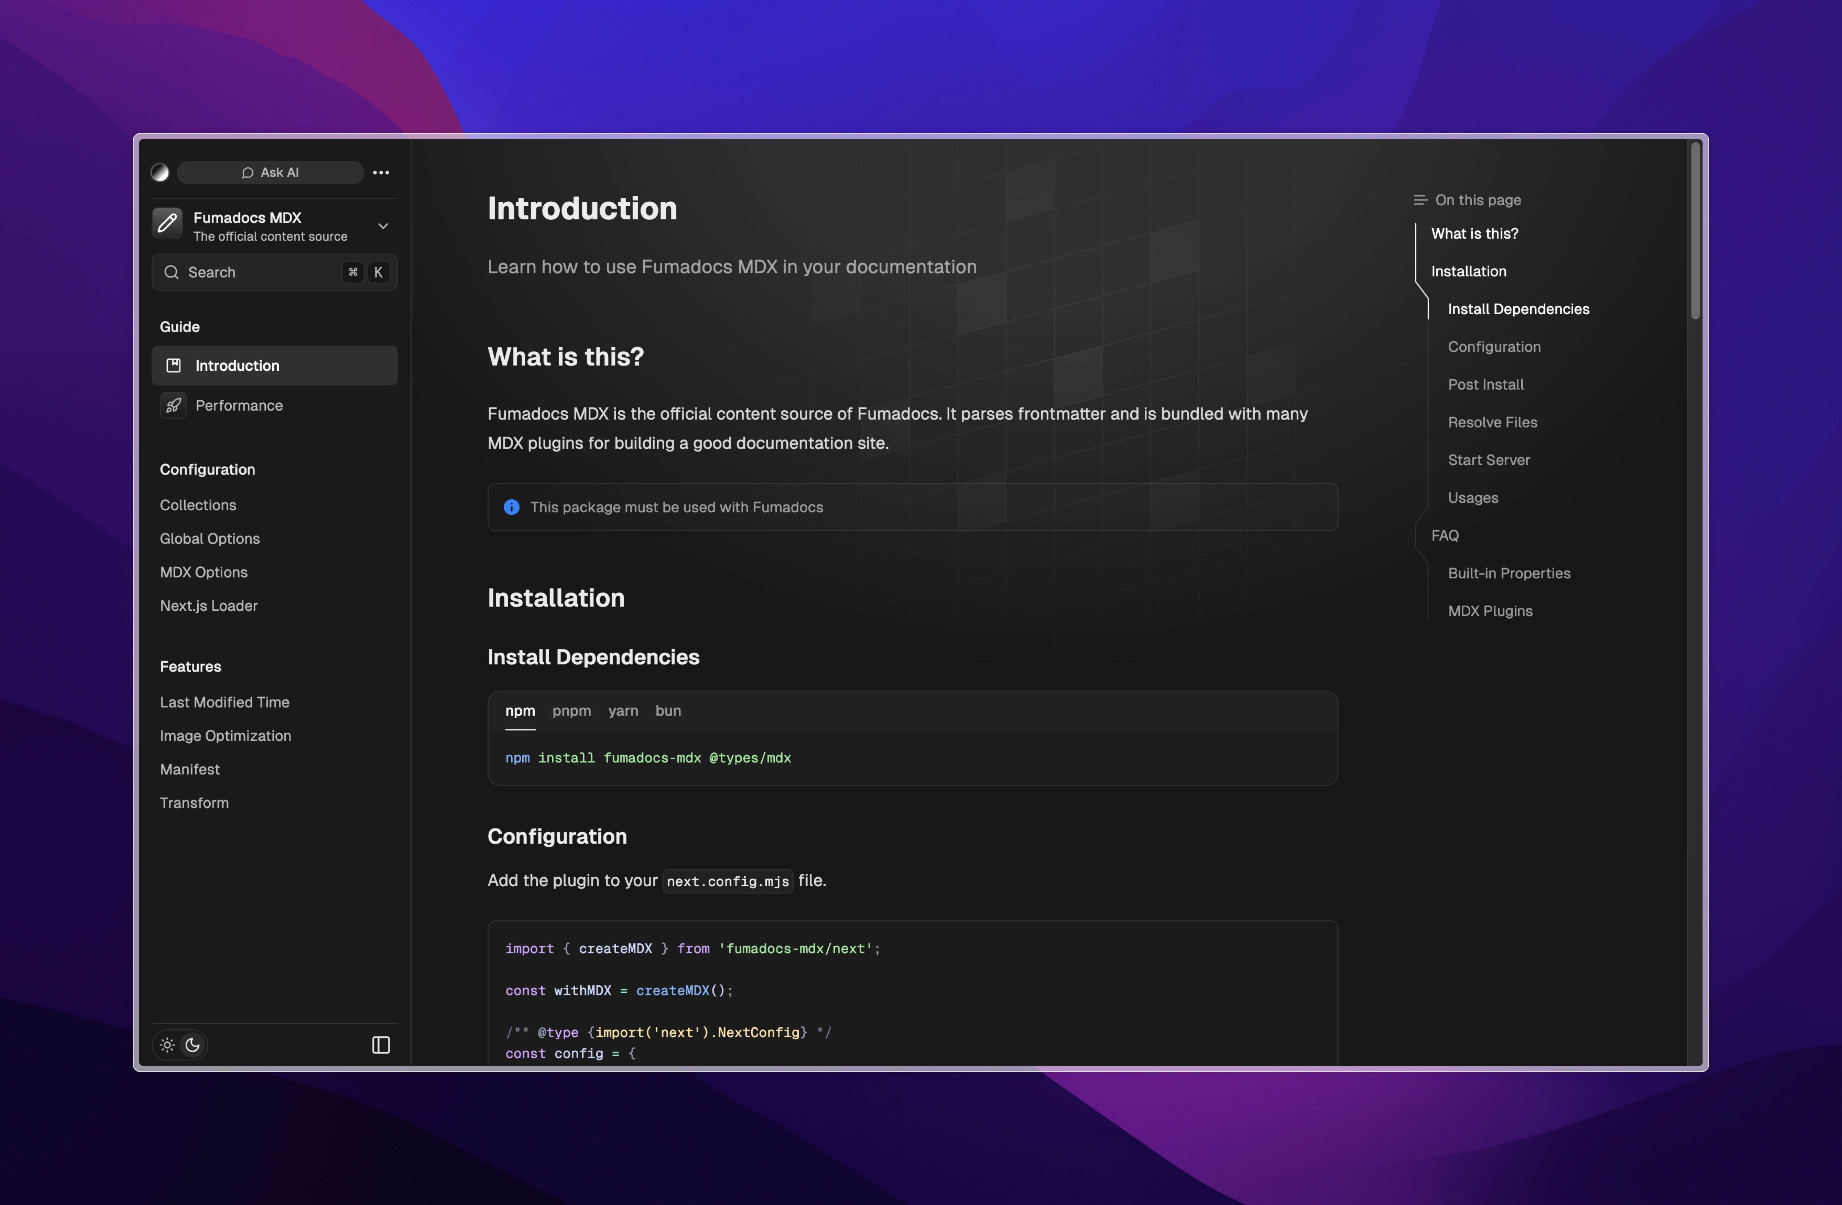The width and height of the screenshot is (1842, 1205).
Task: Select the bun tab
Action: point(668,711)
